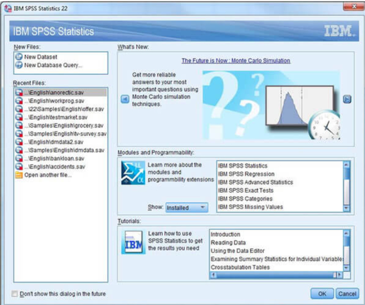The height and width of the screenshot is (305, 365).
Task: Click the anorectic.sav file icon
Action: [19, 93]
